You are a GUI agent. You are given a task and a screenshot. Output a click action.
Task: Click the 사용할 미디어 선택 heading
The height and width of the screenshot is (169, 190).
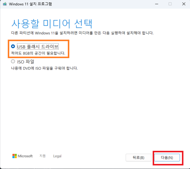[x=52, y=24]
